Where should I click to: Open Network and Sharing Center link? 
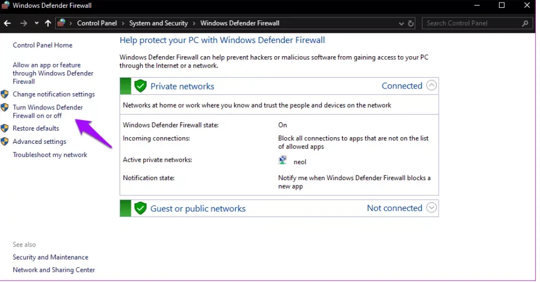click(x=54, y=270)
